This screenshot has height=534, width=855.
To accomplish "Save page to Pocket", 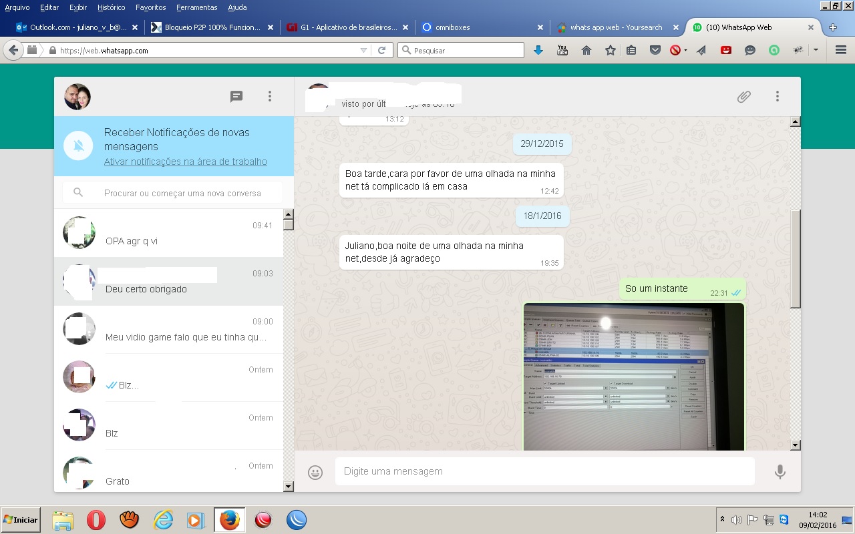I will pyautogui.click(x=655, y=50).
